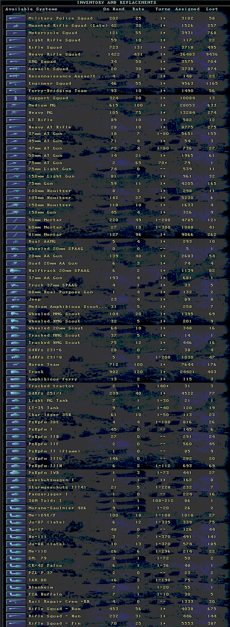Select the Medium MG weapon icon
230x627 pixels.
point(16,105)
